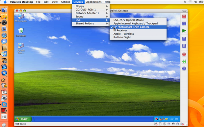Launch Safari from the Dock
The width and height of the screenshot is (204, 127).
pos(4,35)
